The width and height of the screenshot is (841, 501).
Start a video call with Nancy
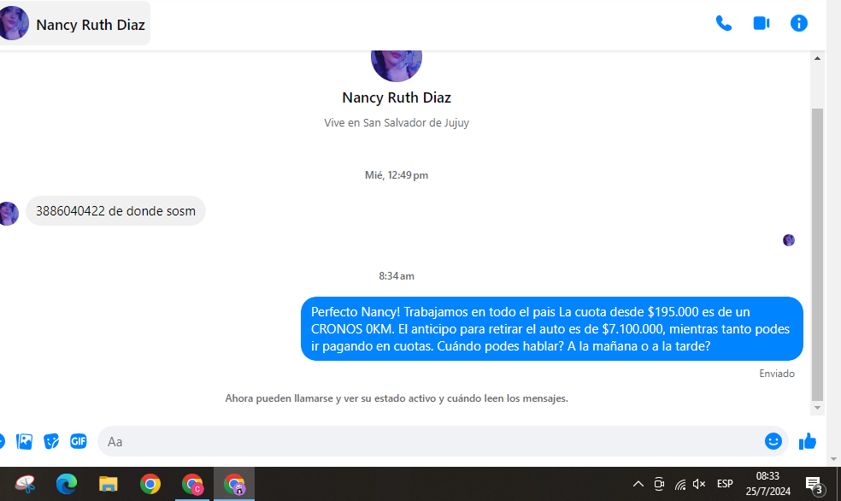pos(761,23)
